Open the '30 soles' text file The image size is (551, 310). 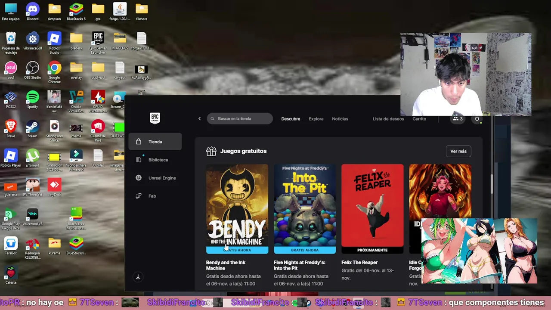[98, 158]
